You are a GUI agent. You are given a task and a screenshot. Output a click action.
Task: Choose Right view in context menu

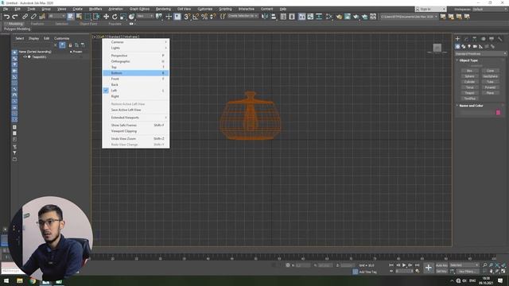tap(136, 96)
